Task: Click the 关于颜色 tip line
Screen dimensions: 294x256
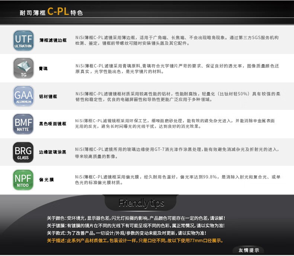Action: pos(136,218)
